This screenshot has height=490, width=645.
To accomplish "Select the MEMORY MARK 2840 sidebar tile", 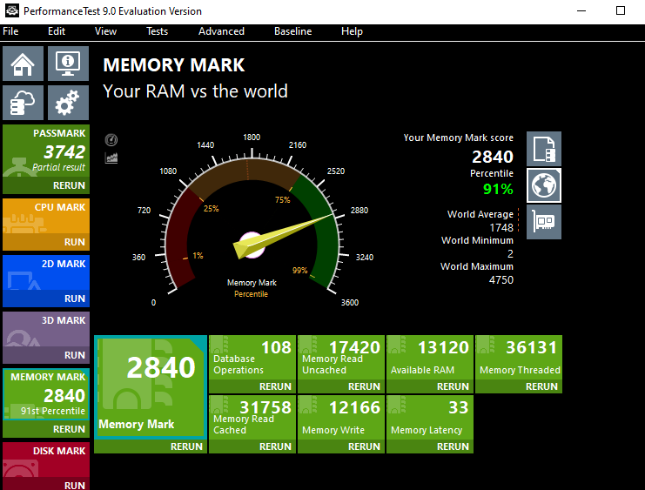I will click(x=46, y=394).
